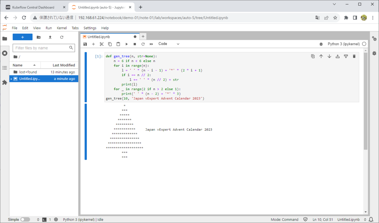Click the New Folder icon in file browser

pyautogui.click(x=39, y=37)
